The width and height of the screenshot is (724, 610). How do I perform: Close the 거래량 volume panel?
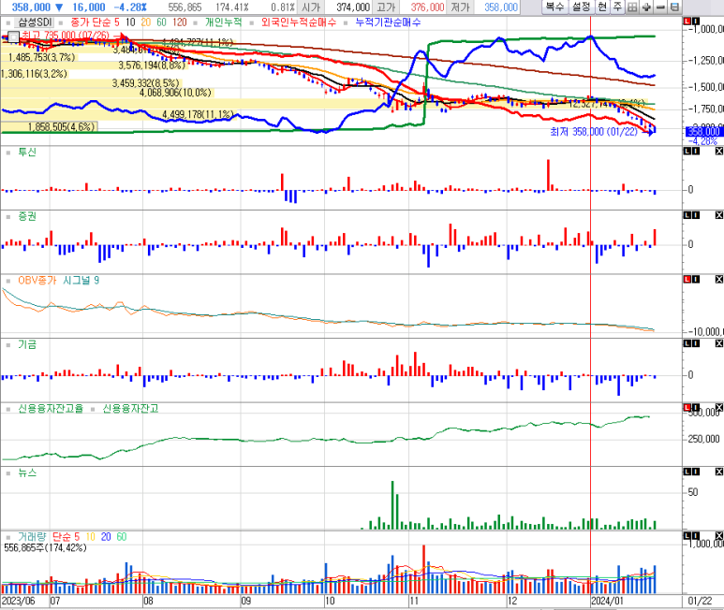tap(719, 536)
